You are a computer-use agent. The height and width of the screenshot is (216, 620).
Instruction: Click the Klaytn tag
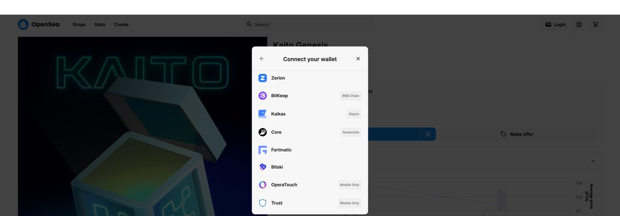pyautogui.click(x=354, y=114)
